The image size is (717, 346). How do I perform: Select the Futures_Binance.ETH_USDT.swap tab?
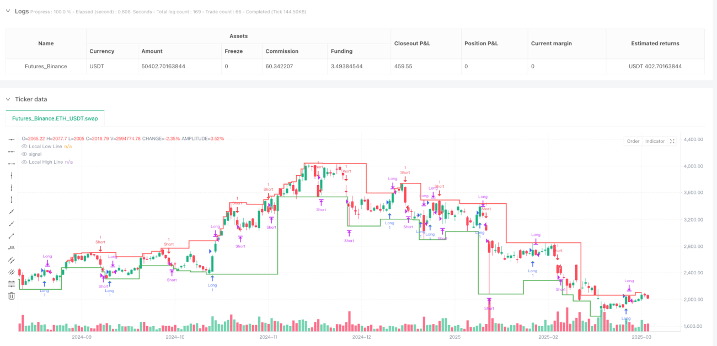point(55,118)
